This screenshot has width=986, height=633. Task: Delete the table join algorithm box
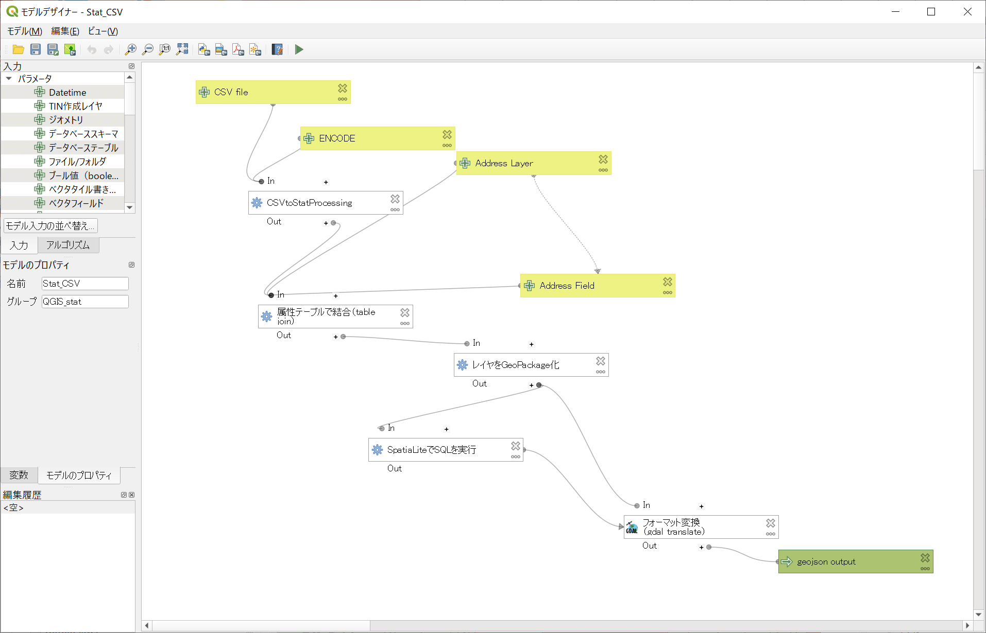pyautogui.click(x=405, y=312)
